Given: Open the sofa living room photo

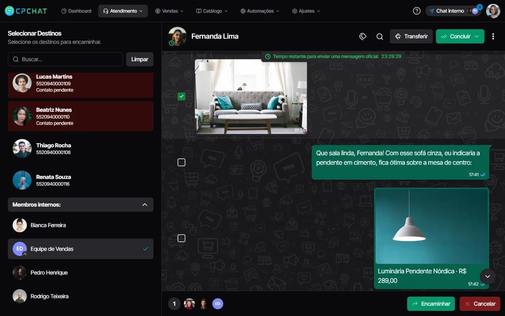Looking at the screenshot, I should 251,97.
